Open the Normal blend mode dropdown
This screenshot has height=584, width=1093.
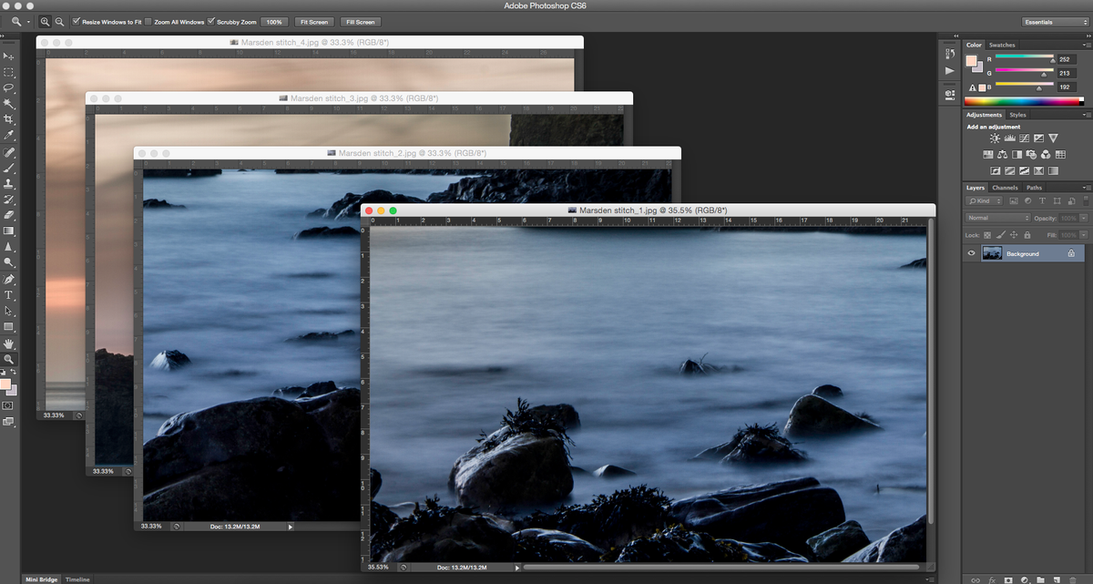pyautogui.click(x=998, y=218)
